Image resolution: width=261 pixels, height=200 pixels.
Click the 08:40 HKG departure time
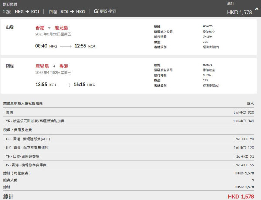pos(46,46)
